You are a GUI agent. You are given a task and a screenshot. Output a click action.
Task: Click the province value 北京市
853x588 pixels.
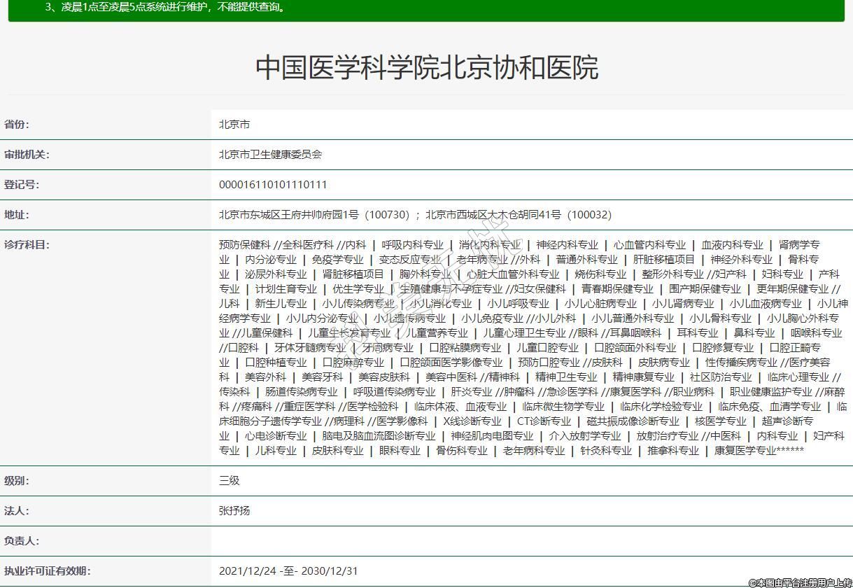234,125
